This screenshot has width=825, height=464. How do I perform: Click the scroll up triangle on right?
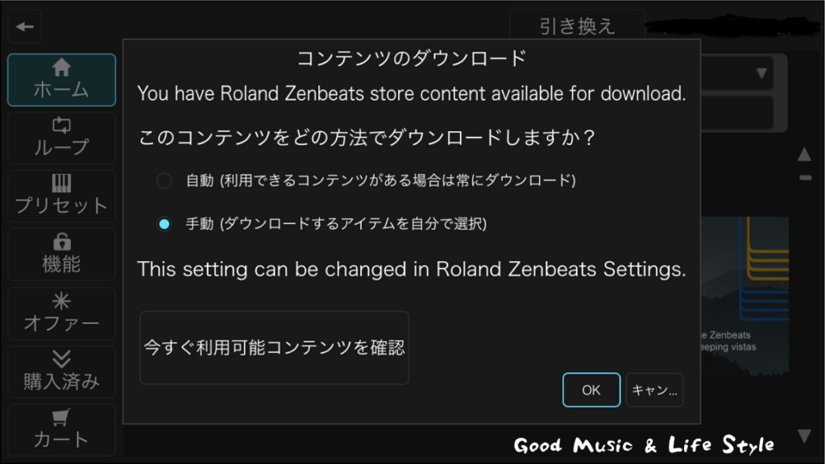(804, 154)
